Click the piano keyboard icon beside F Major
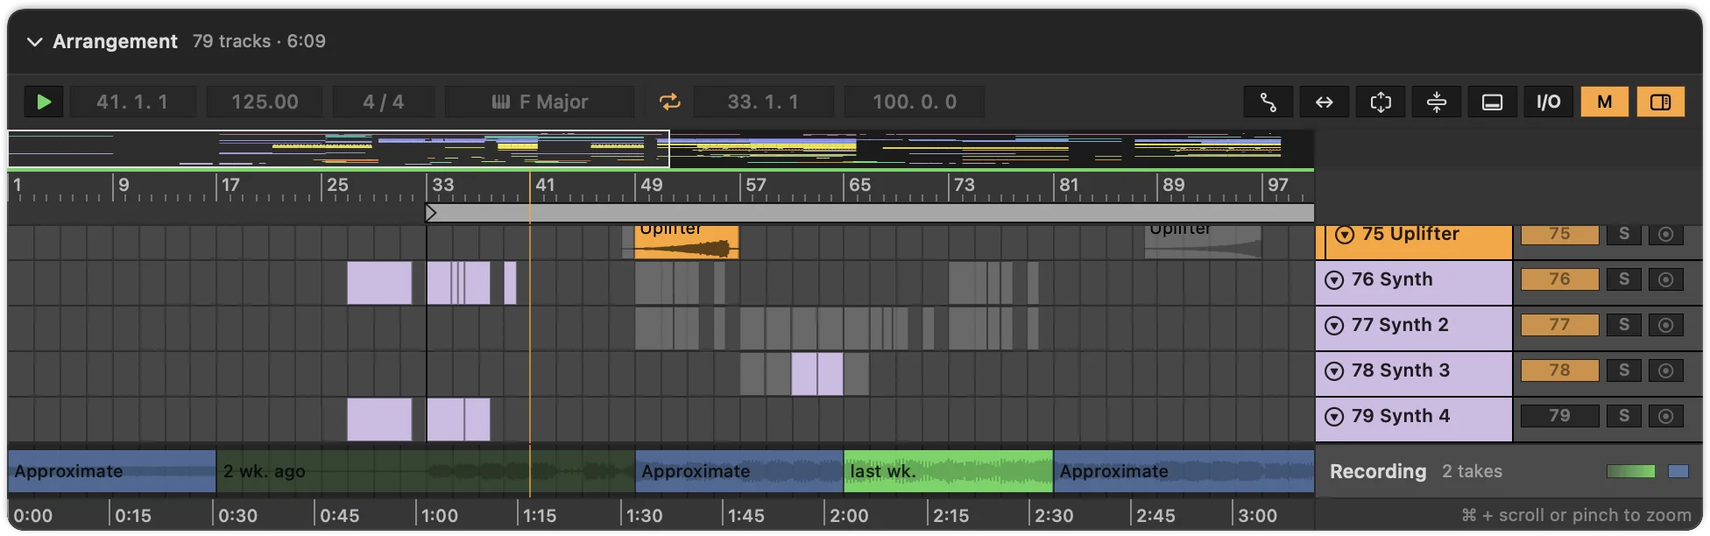Screen dimensions: 1710x536 (501, 102)
